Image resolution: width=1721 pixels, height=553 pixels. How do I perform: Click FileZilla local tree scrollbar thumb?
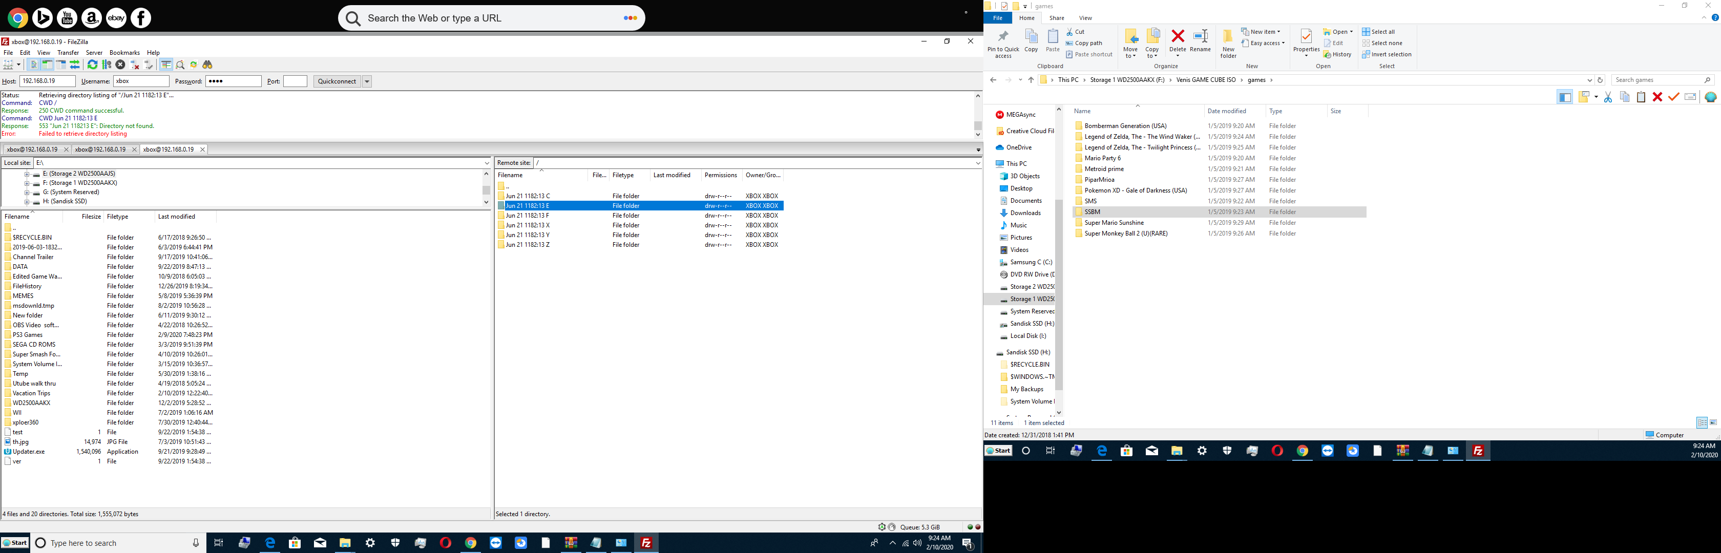(487, 189)
